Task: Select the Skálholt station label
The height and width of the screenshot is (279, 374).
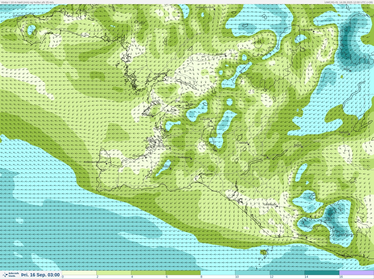Action: [x=243, y=143]
